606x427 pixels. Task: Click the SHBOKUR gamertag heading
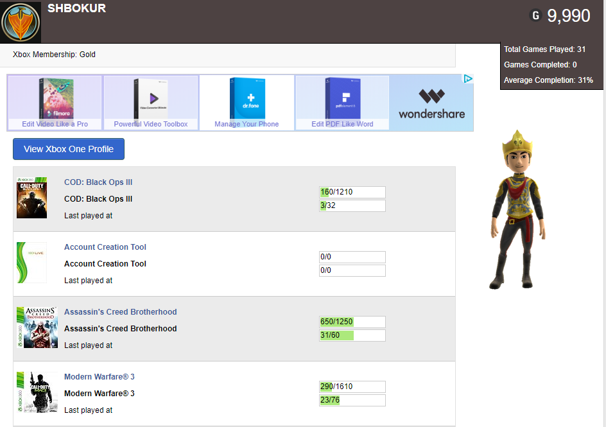point(76,8)
